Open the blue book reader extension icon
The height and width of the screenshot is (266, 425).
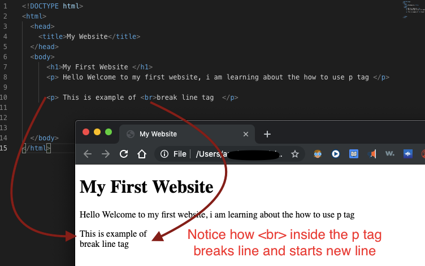[x=354, y=154]
